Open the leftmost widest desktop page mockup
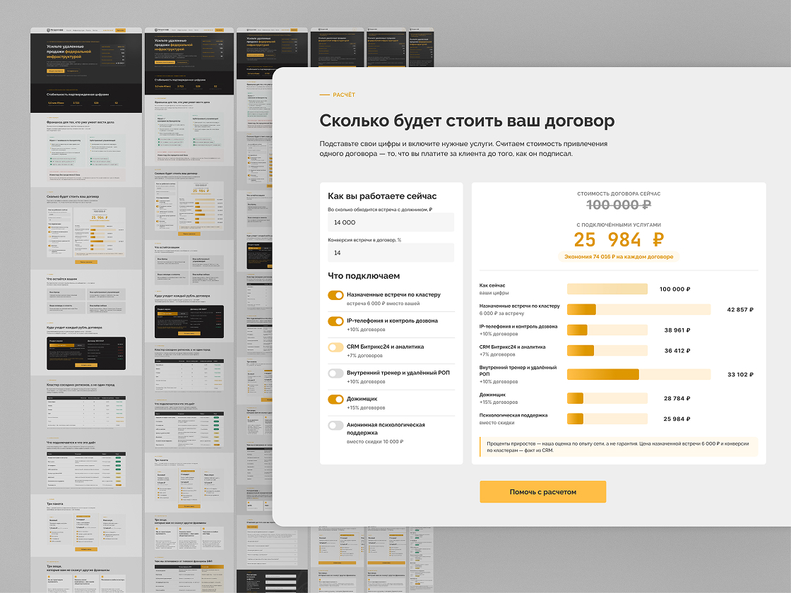 click(x=86, y=310)
